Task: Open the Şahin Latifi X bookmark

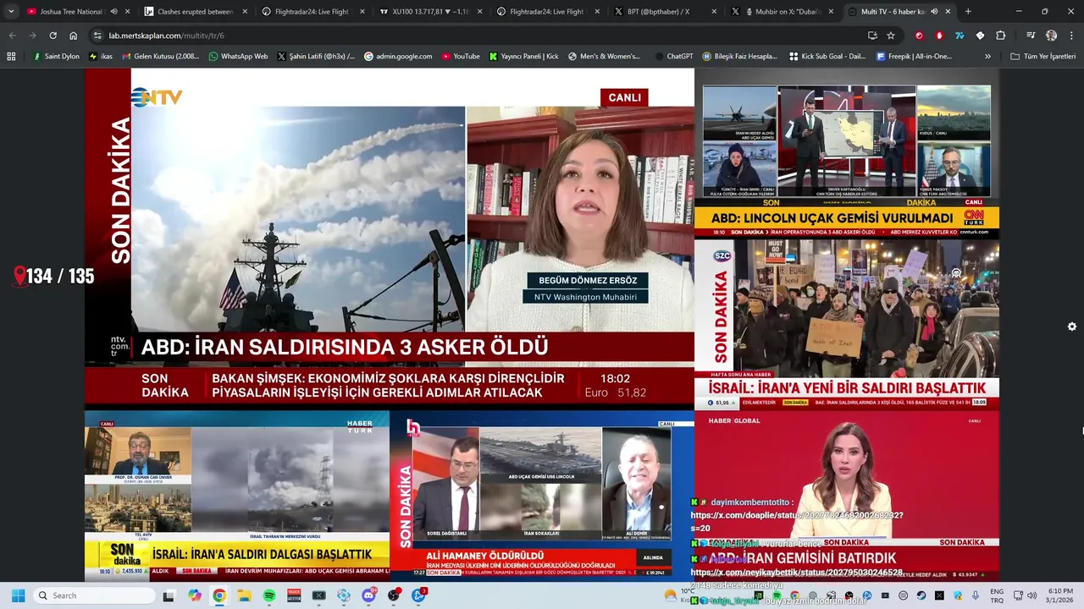Action: (315, 57)
